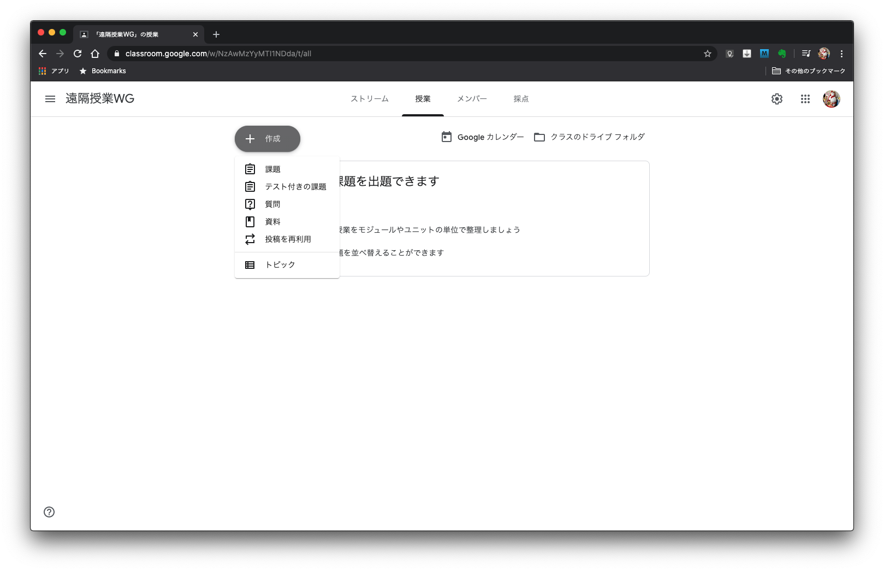Open Chrome's three-dot menu
The width and height of the screenshot is (884, 571).
point(841,54)
